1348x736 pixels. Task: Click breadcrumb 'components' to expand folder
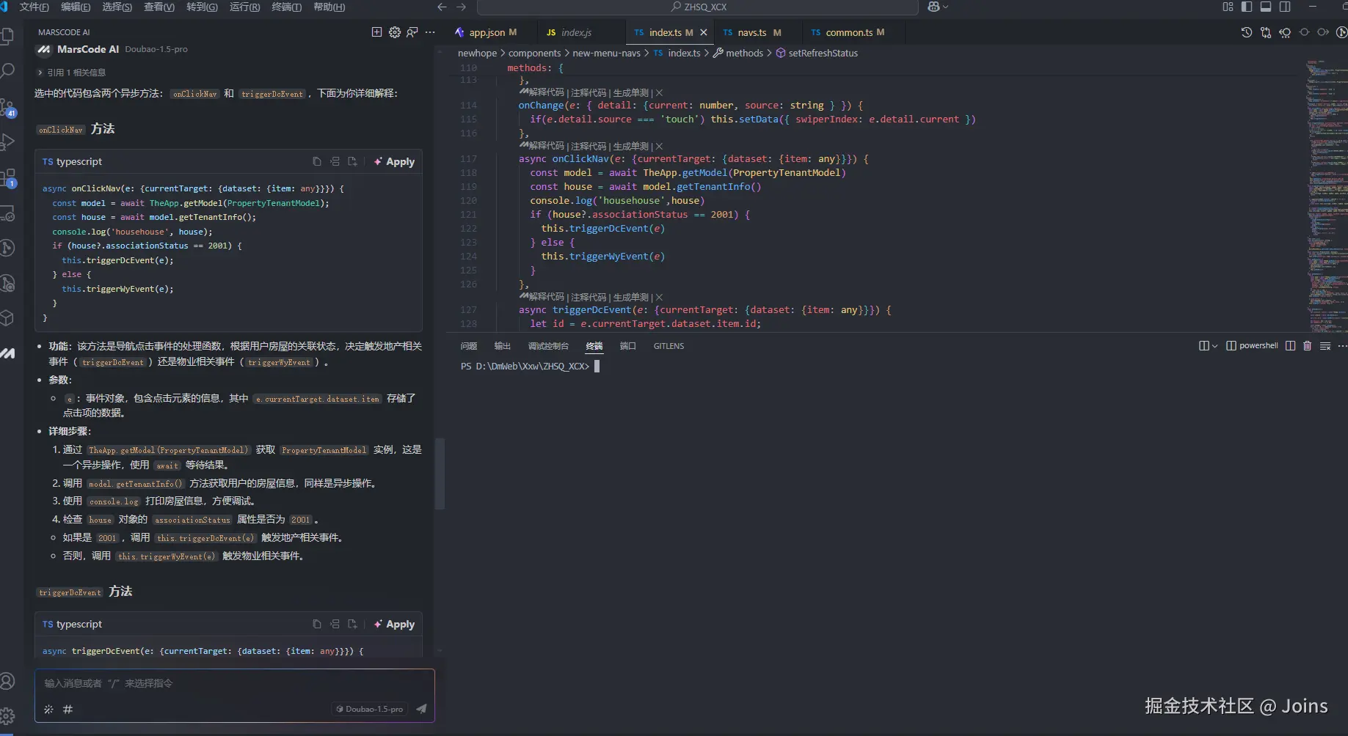pyautogui.click(x=534, y=53)
